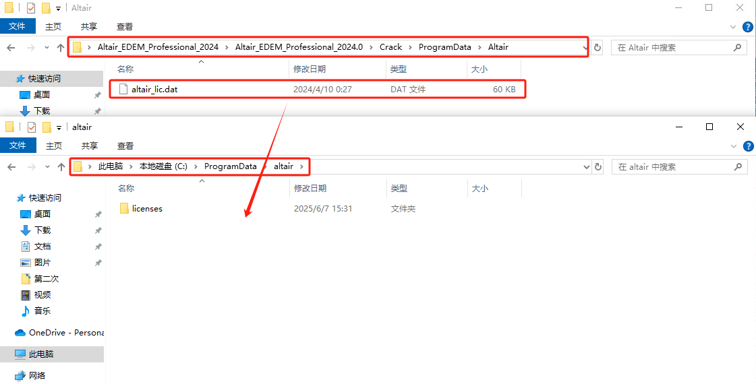
Task: Click Altair breadcrumb in upper window
Action: pyautogui.click(x=498, y=47)
